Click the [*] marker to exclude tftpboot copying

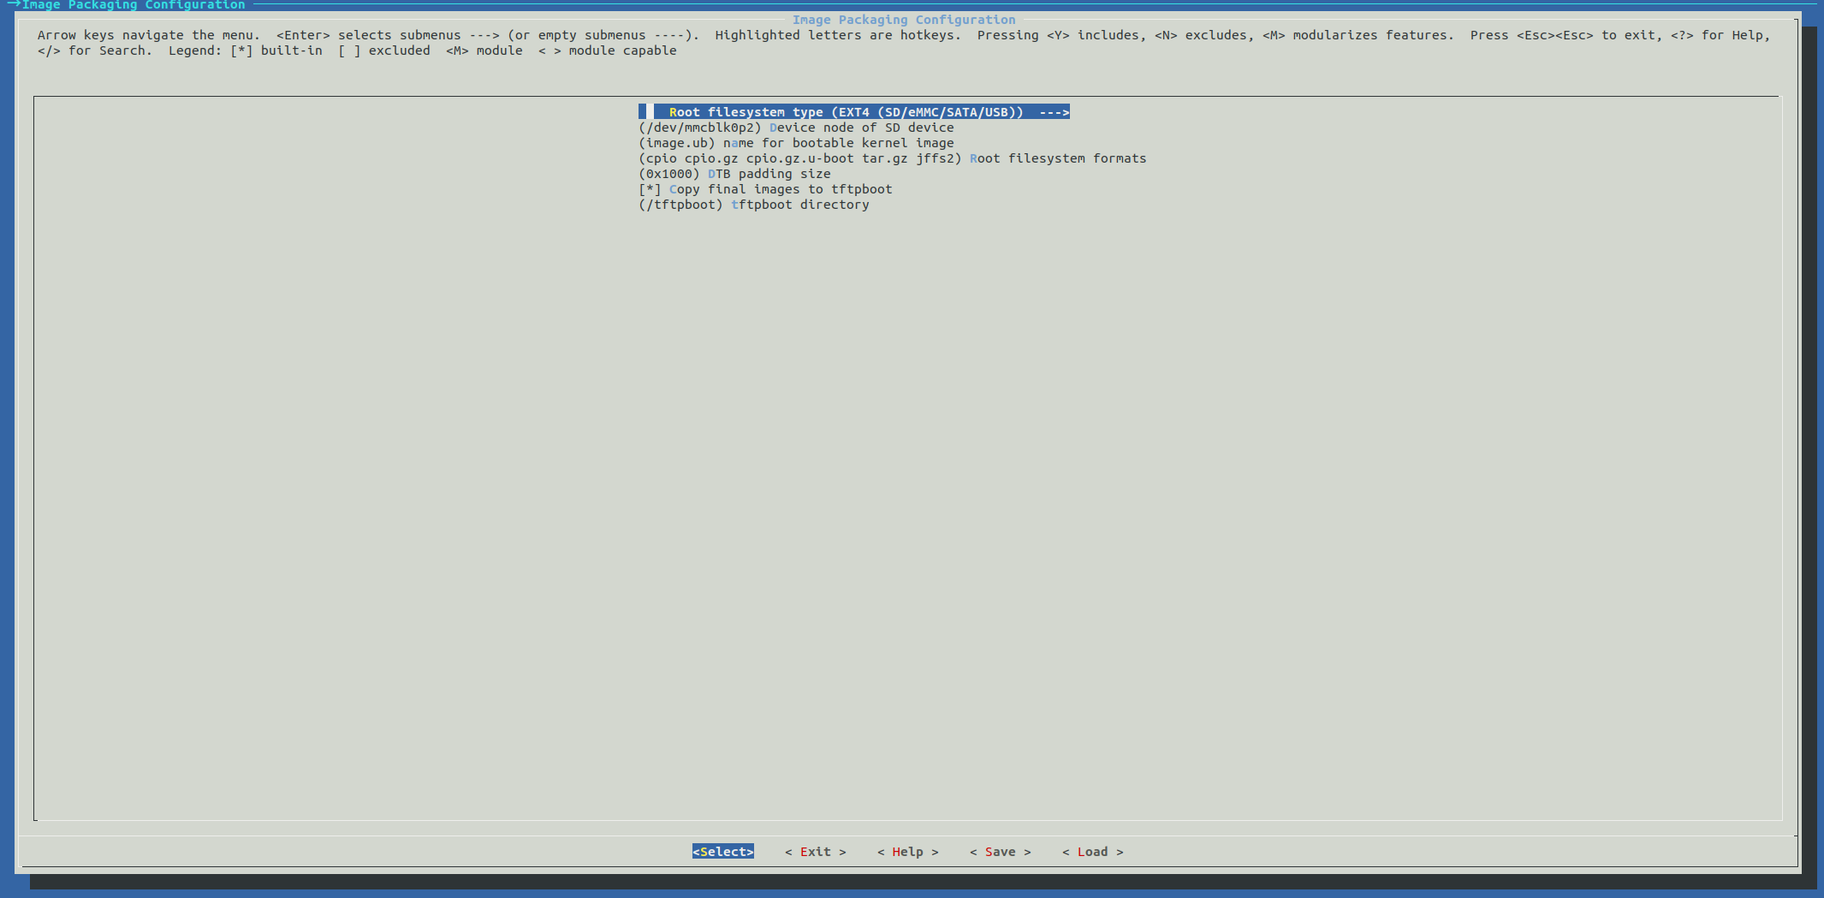(650, 189)
